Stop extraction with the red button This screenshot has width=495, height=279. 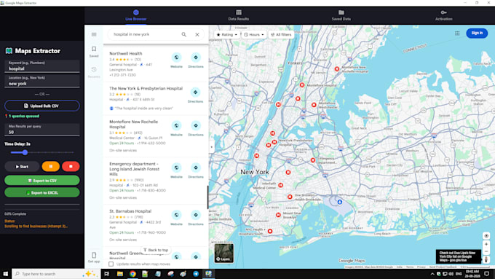click(71, 167)
